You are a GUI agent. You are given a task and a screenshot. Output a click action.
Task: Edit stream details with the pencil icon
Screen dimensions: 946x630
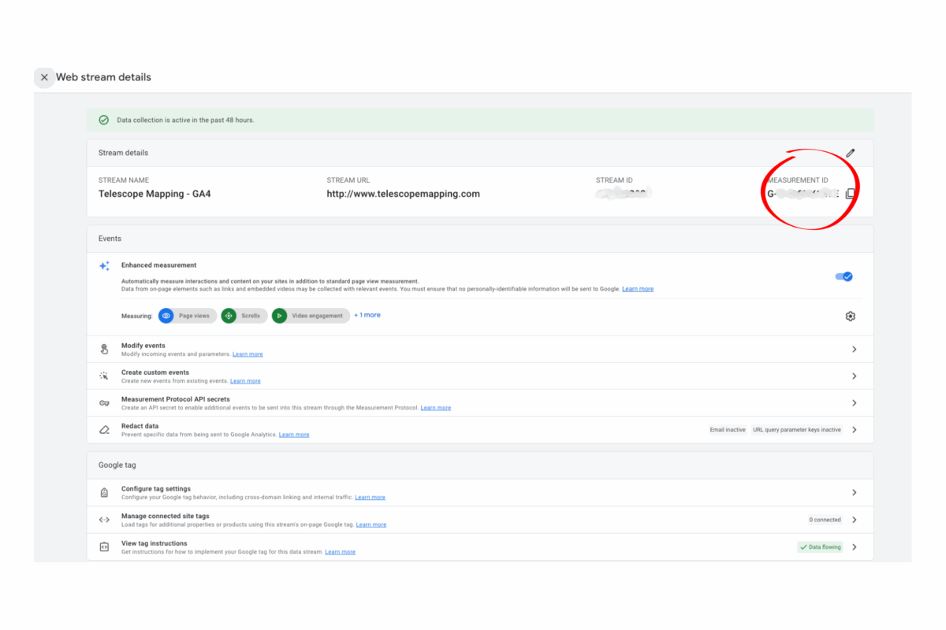(x=850, y=153)
